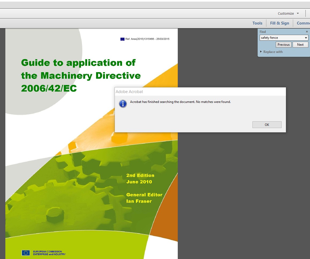Click the EU flag logo beside European Commission
Viewport: 310px width, 259px height.
coord(26,253)
